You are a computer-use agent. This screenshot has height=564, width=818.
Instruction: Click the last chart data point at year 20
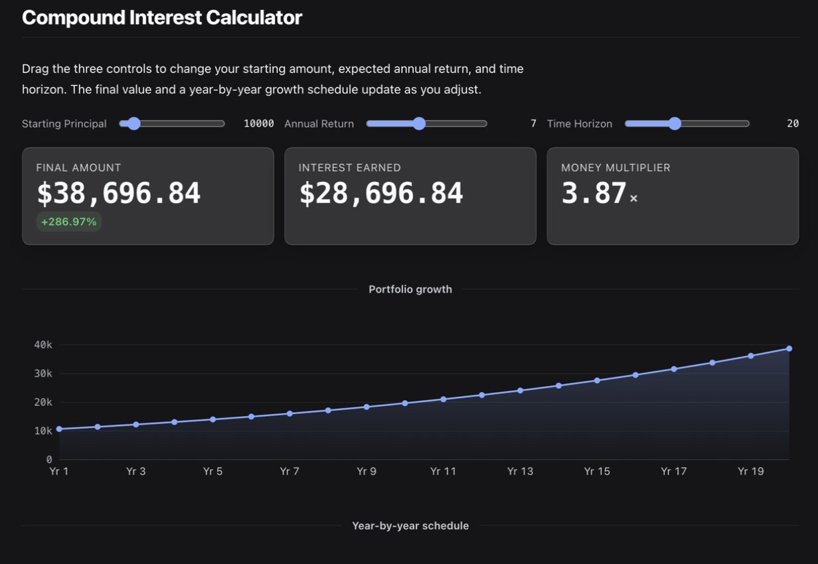789,348
